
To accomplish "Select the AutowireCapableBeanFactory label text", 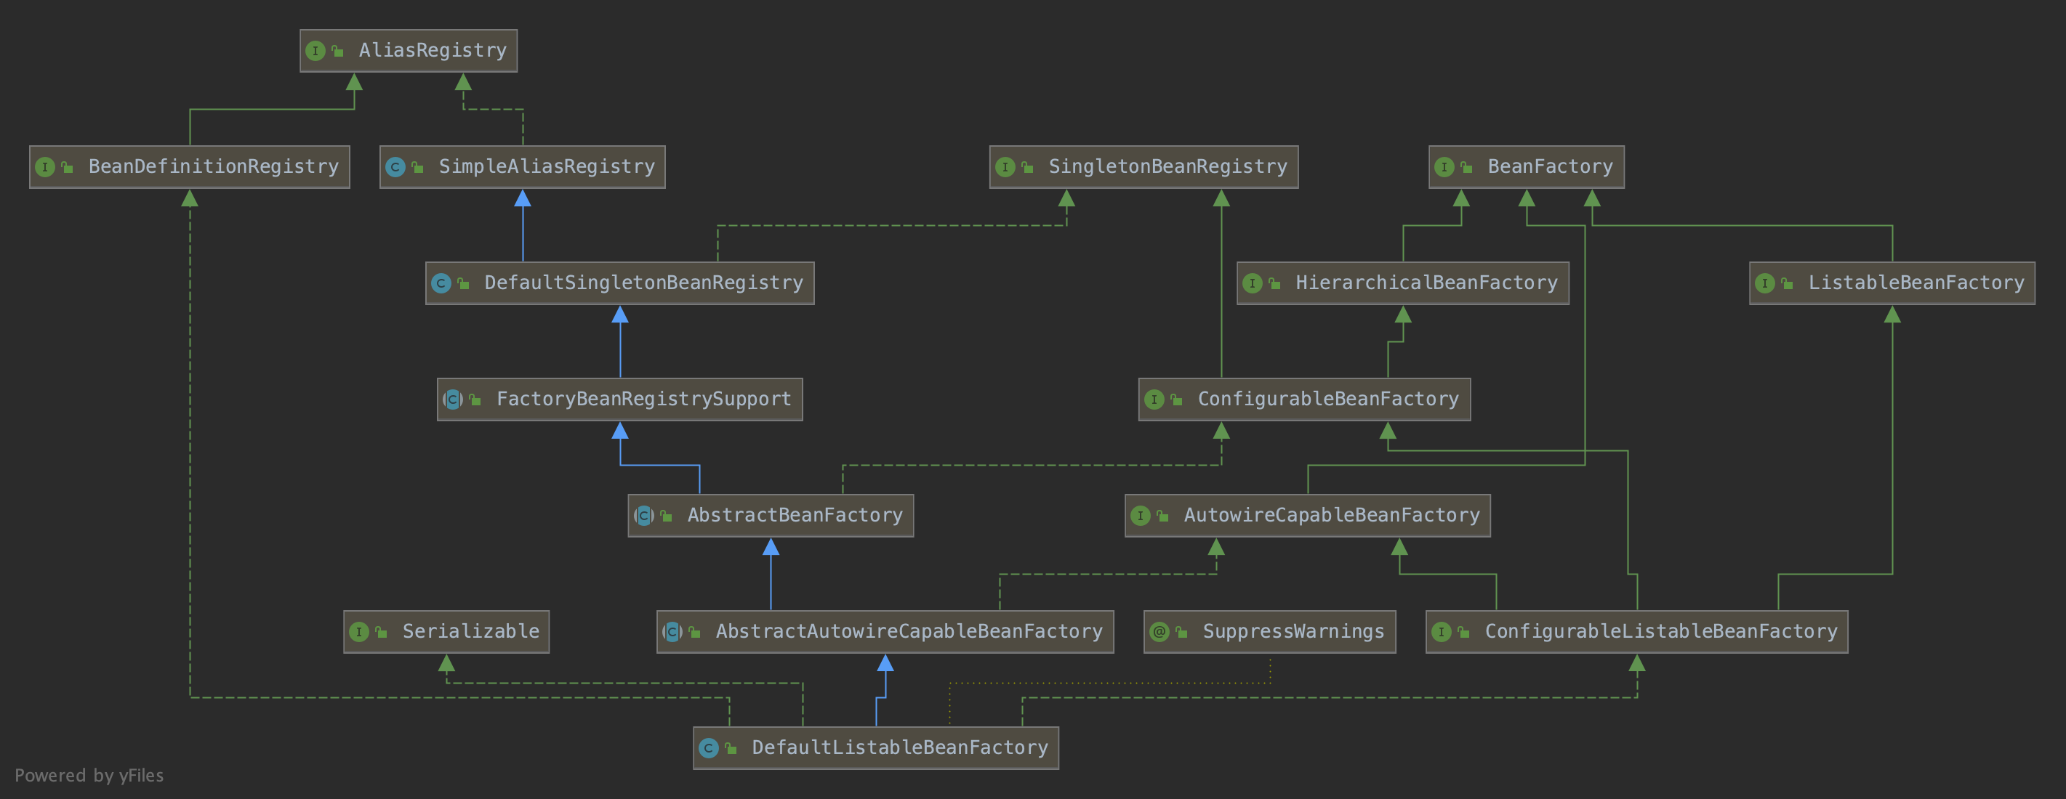I will (x=1331, y=515).
